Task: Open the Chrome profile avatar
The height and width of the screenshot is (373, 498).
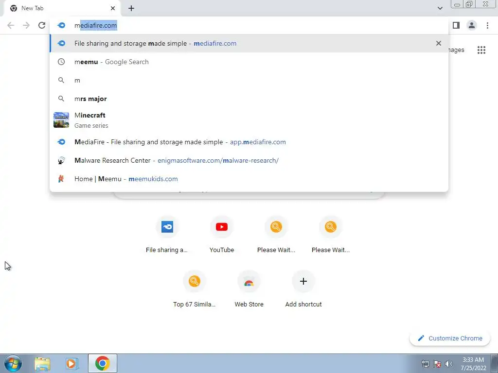Action: point(472,25)
